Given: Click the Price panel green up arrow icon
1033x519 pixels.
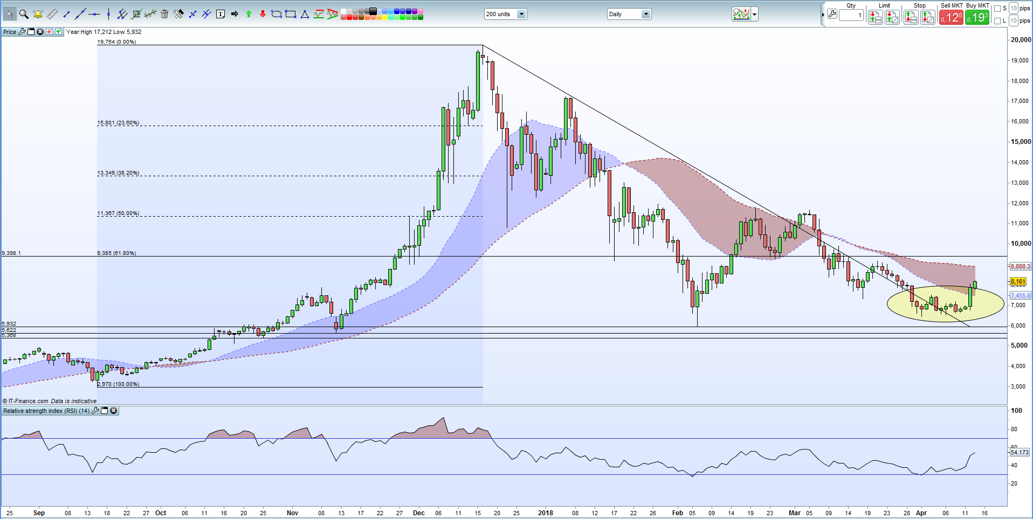Looking at the screenshot, I should [58, 32].
